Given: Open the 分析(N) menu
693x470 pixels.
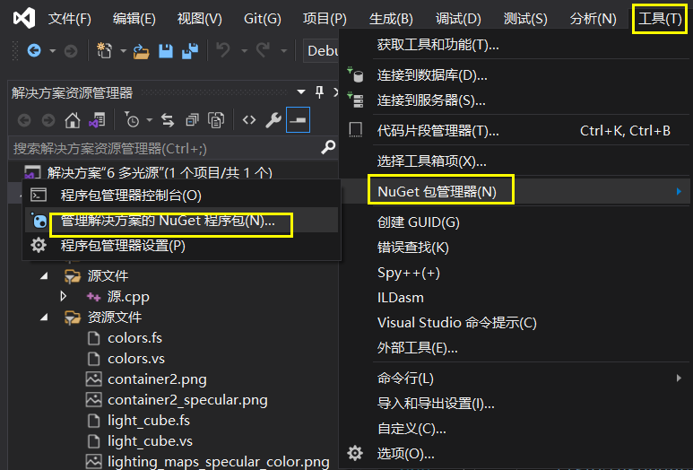Looking at the screenshot, I should click(593, 19).
